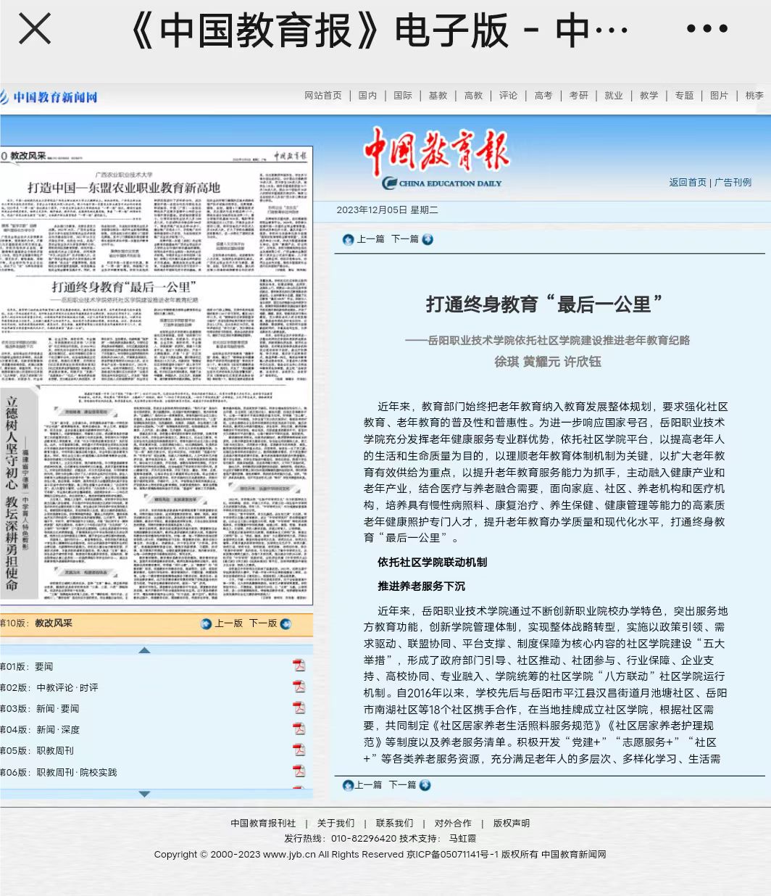Image resolution: width=771 pixels, height=896 pixels.
Task: Open 网站首页 in the top navigation
Action: (322, 96)
